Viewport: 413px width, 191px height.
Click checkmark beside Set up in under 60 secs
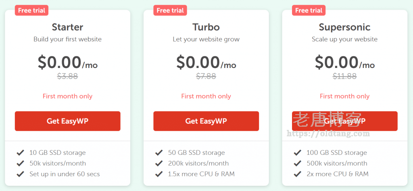point(20,174)
